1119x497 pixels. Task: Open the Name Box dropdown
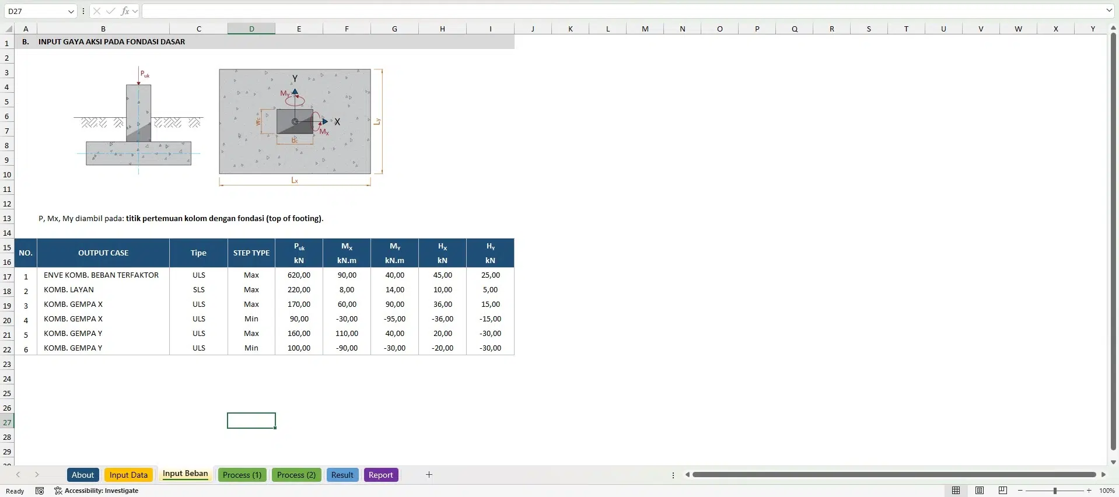(71, 11)
